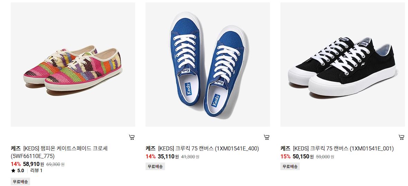
Task: Click 무료배송 badge under the blue sneakers
Action: pos(155,167)
